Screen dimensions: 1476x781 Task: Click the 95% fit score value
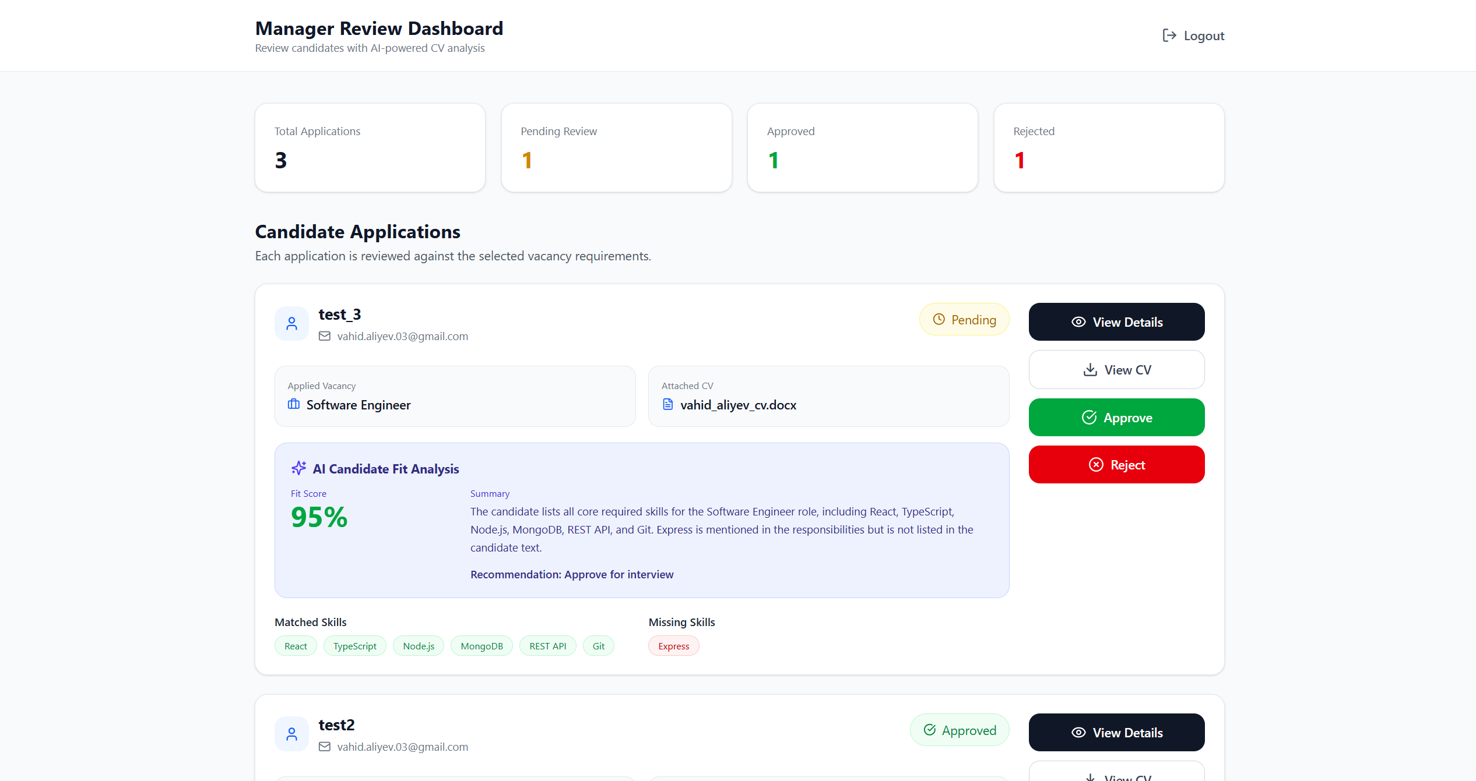[x=319, y=517]
